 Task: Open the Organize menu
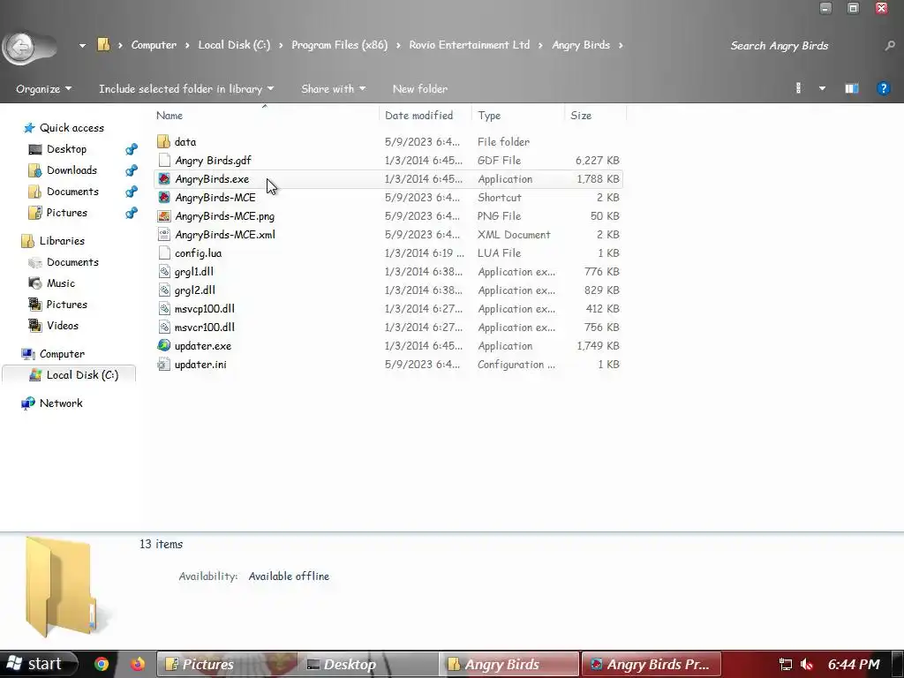coord(44,89)
